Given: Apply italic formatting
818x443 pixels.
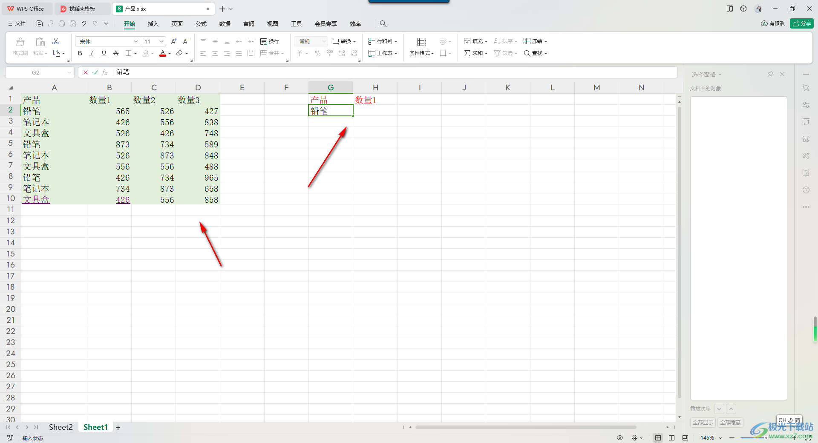Looking at the screenshot, I should (x=92, y=53).
